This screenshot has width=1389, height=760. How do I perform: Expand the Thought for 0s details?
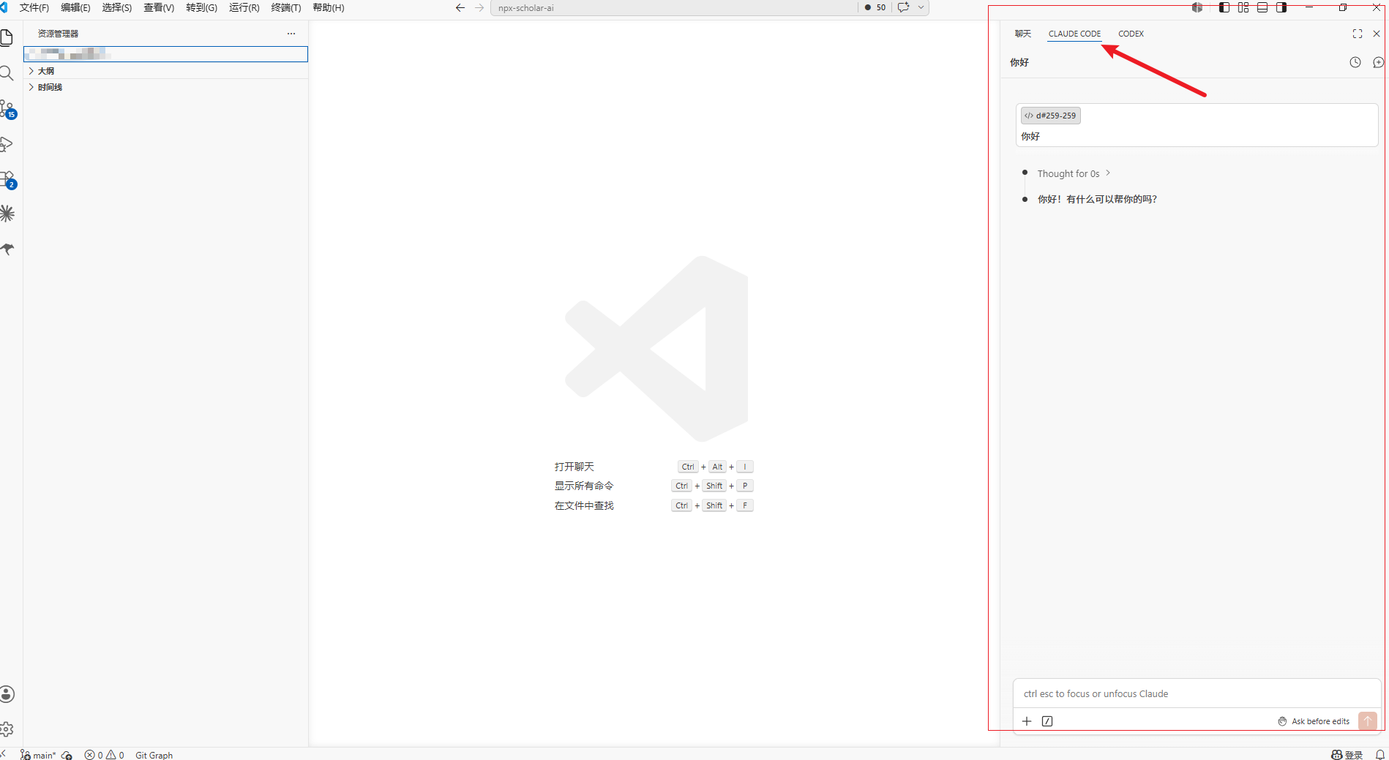[x=1074, y=173]
